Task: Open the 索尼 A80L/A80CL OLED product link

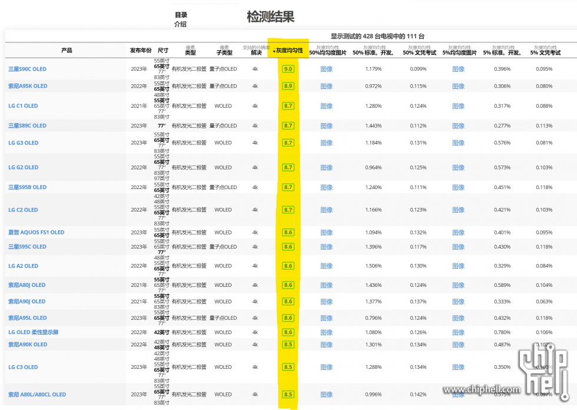Action: pos(37,395)
